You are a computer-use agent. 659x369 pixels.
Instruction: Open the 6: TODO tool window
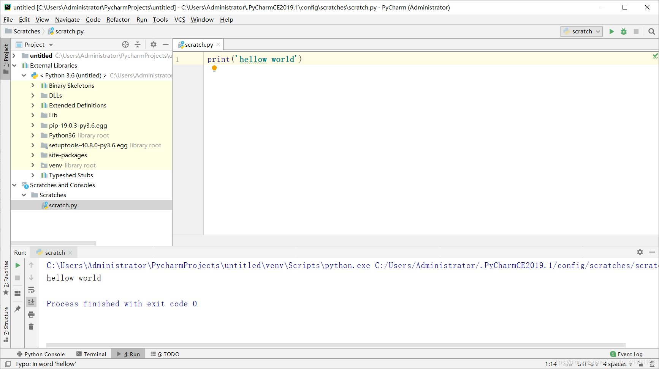[165, 354]
